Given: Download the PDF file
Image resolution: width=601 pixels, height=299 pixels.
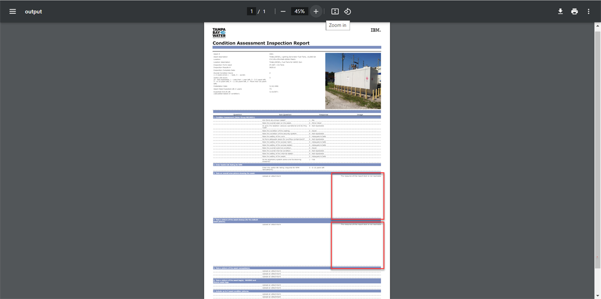Looking at the screenshot, I should pos(560,11).
